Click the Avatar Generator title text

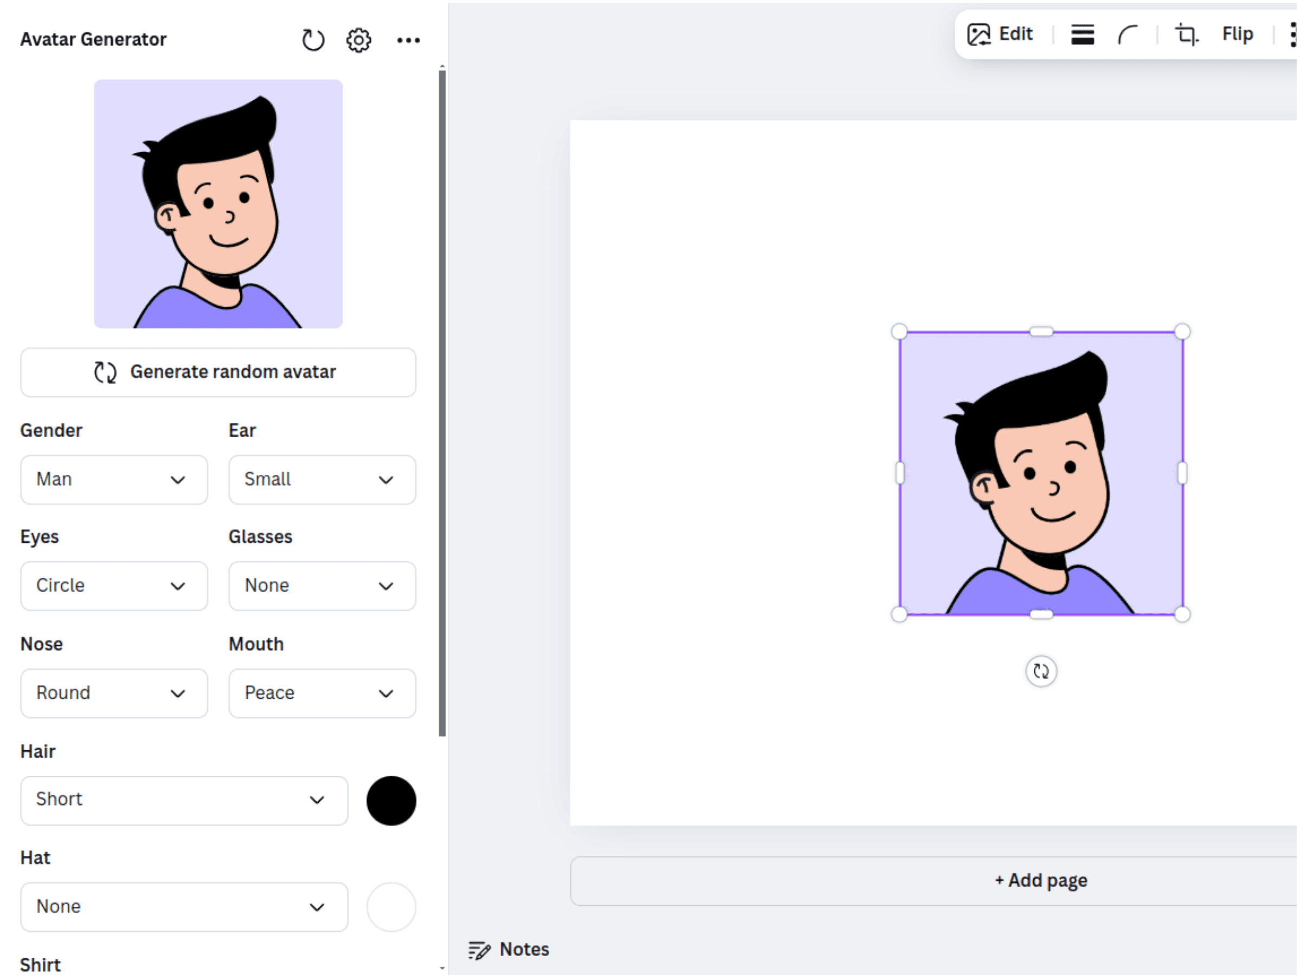coord(94,40)
